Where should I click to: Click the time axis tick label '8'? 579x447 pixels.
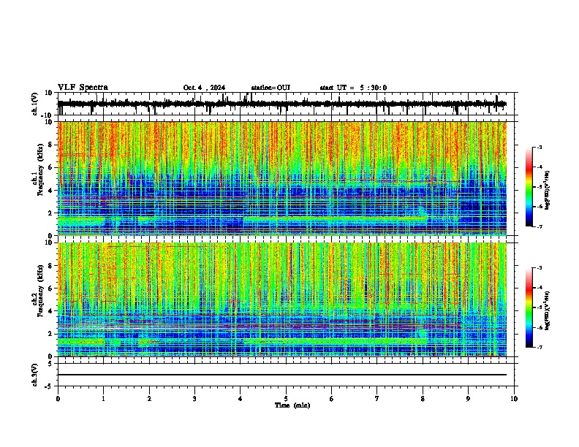pyautogui.click(x=423, y=399)
